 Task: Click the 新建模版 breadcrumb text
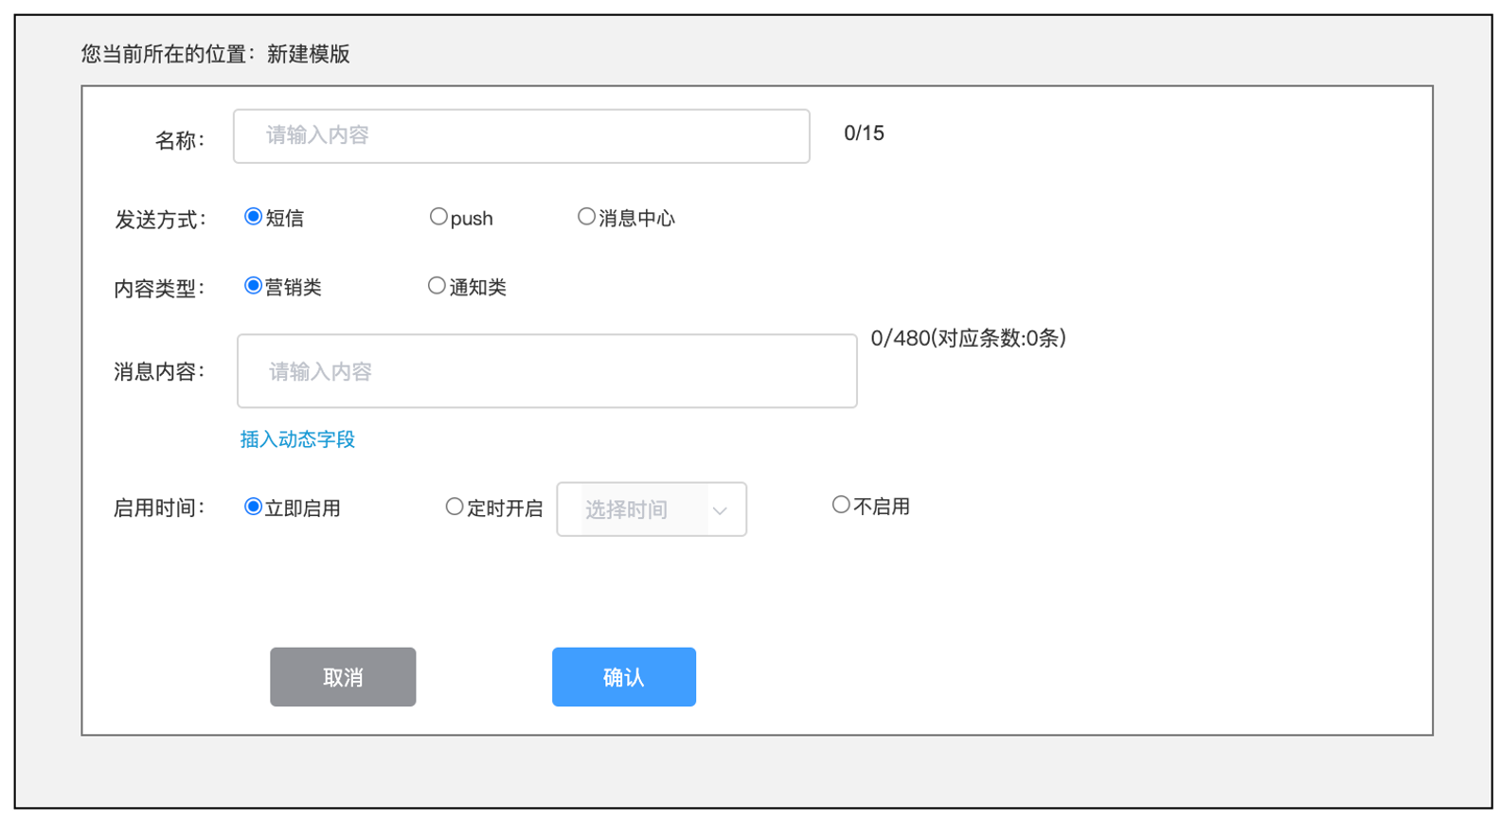point(309,54)
